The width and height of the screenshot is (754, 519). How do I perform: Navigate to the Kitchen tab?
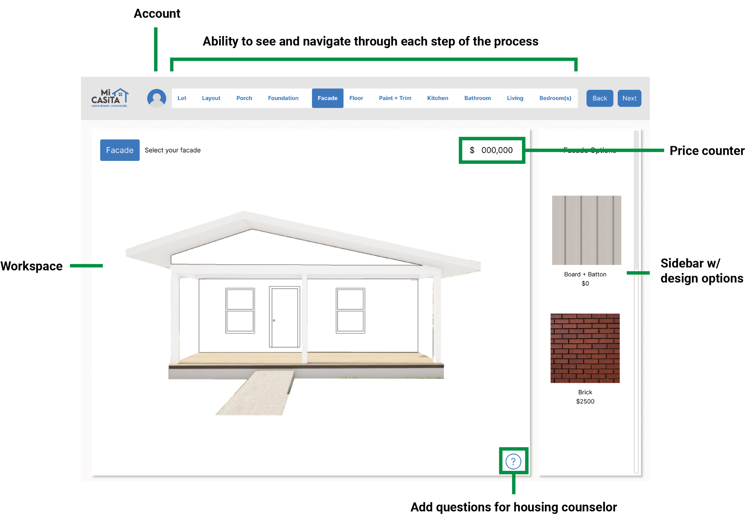[437, 98]
